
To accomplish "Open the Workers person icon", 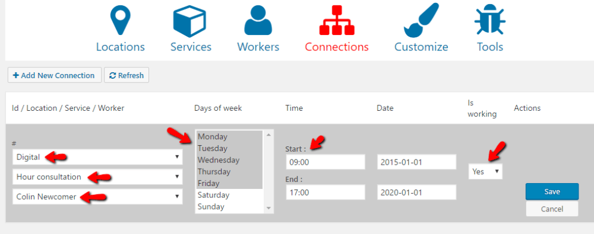I will [x=258, y=21].
